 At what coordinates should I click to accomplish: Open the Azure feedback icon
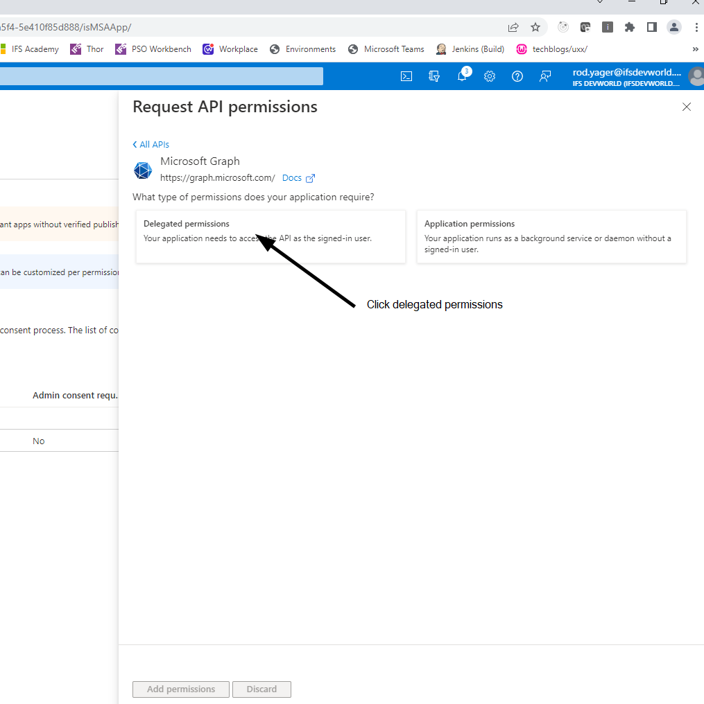click(545, 76)
